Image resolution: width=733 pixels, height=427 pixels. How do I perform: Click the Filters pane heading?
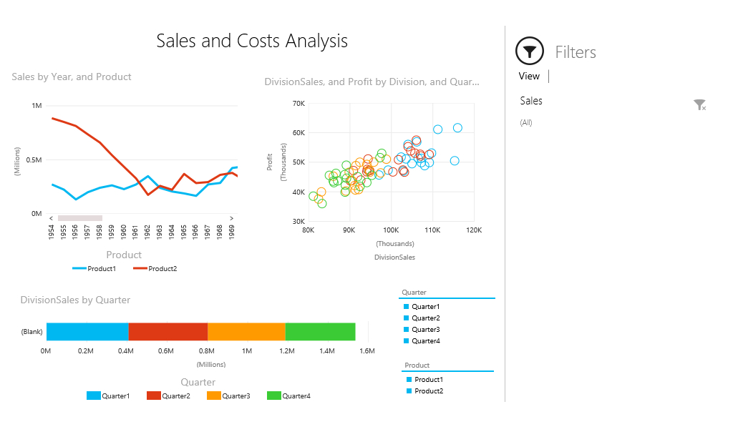click(x=576, y=52)
